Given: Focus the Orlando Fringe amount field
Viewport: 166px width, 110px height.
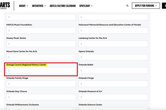Looking at the screenshot, I should 113,84.
